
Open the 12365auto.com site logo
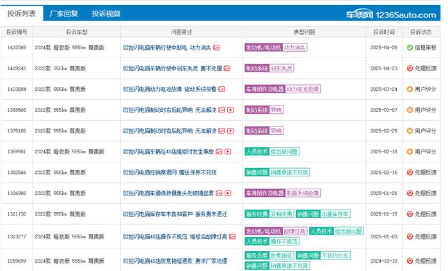click(x=391, y=15)
